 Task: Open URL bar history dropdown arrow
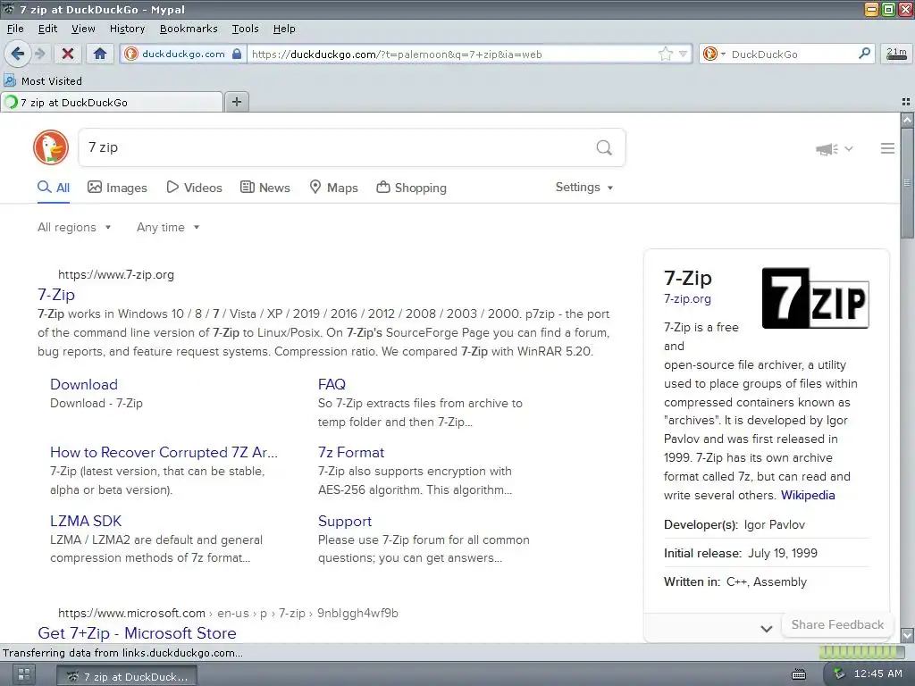pos(684,54)
